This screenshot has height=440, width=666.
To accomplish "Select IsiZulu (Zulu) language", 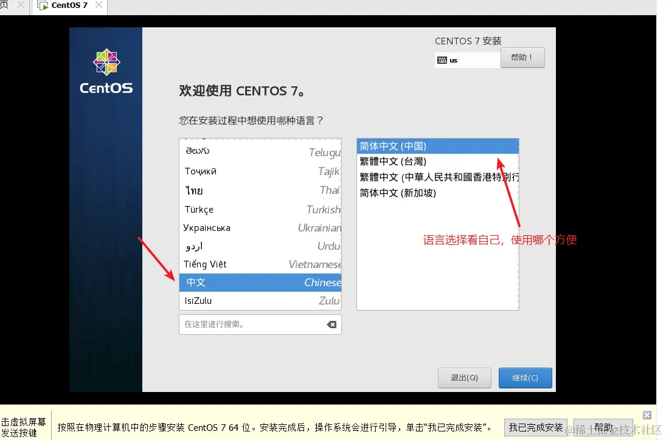I will [260, 301].
